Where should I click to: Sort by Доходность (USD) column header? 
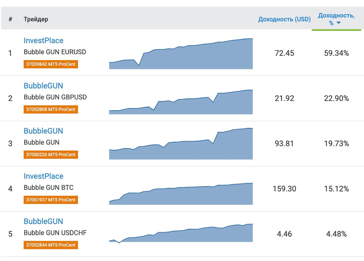pyautogui.click(x=284, y=19)
